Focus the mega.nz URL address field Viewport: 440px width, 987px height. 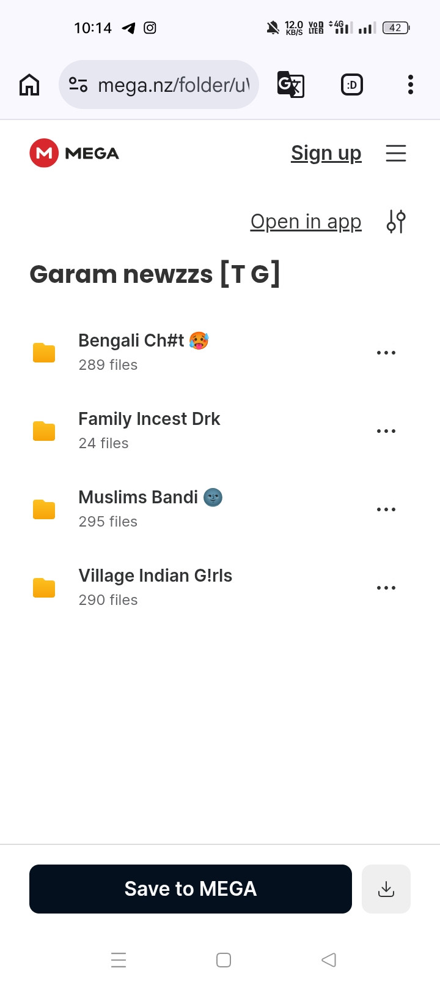point(159,84)
